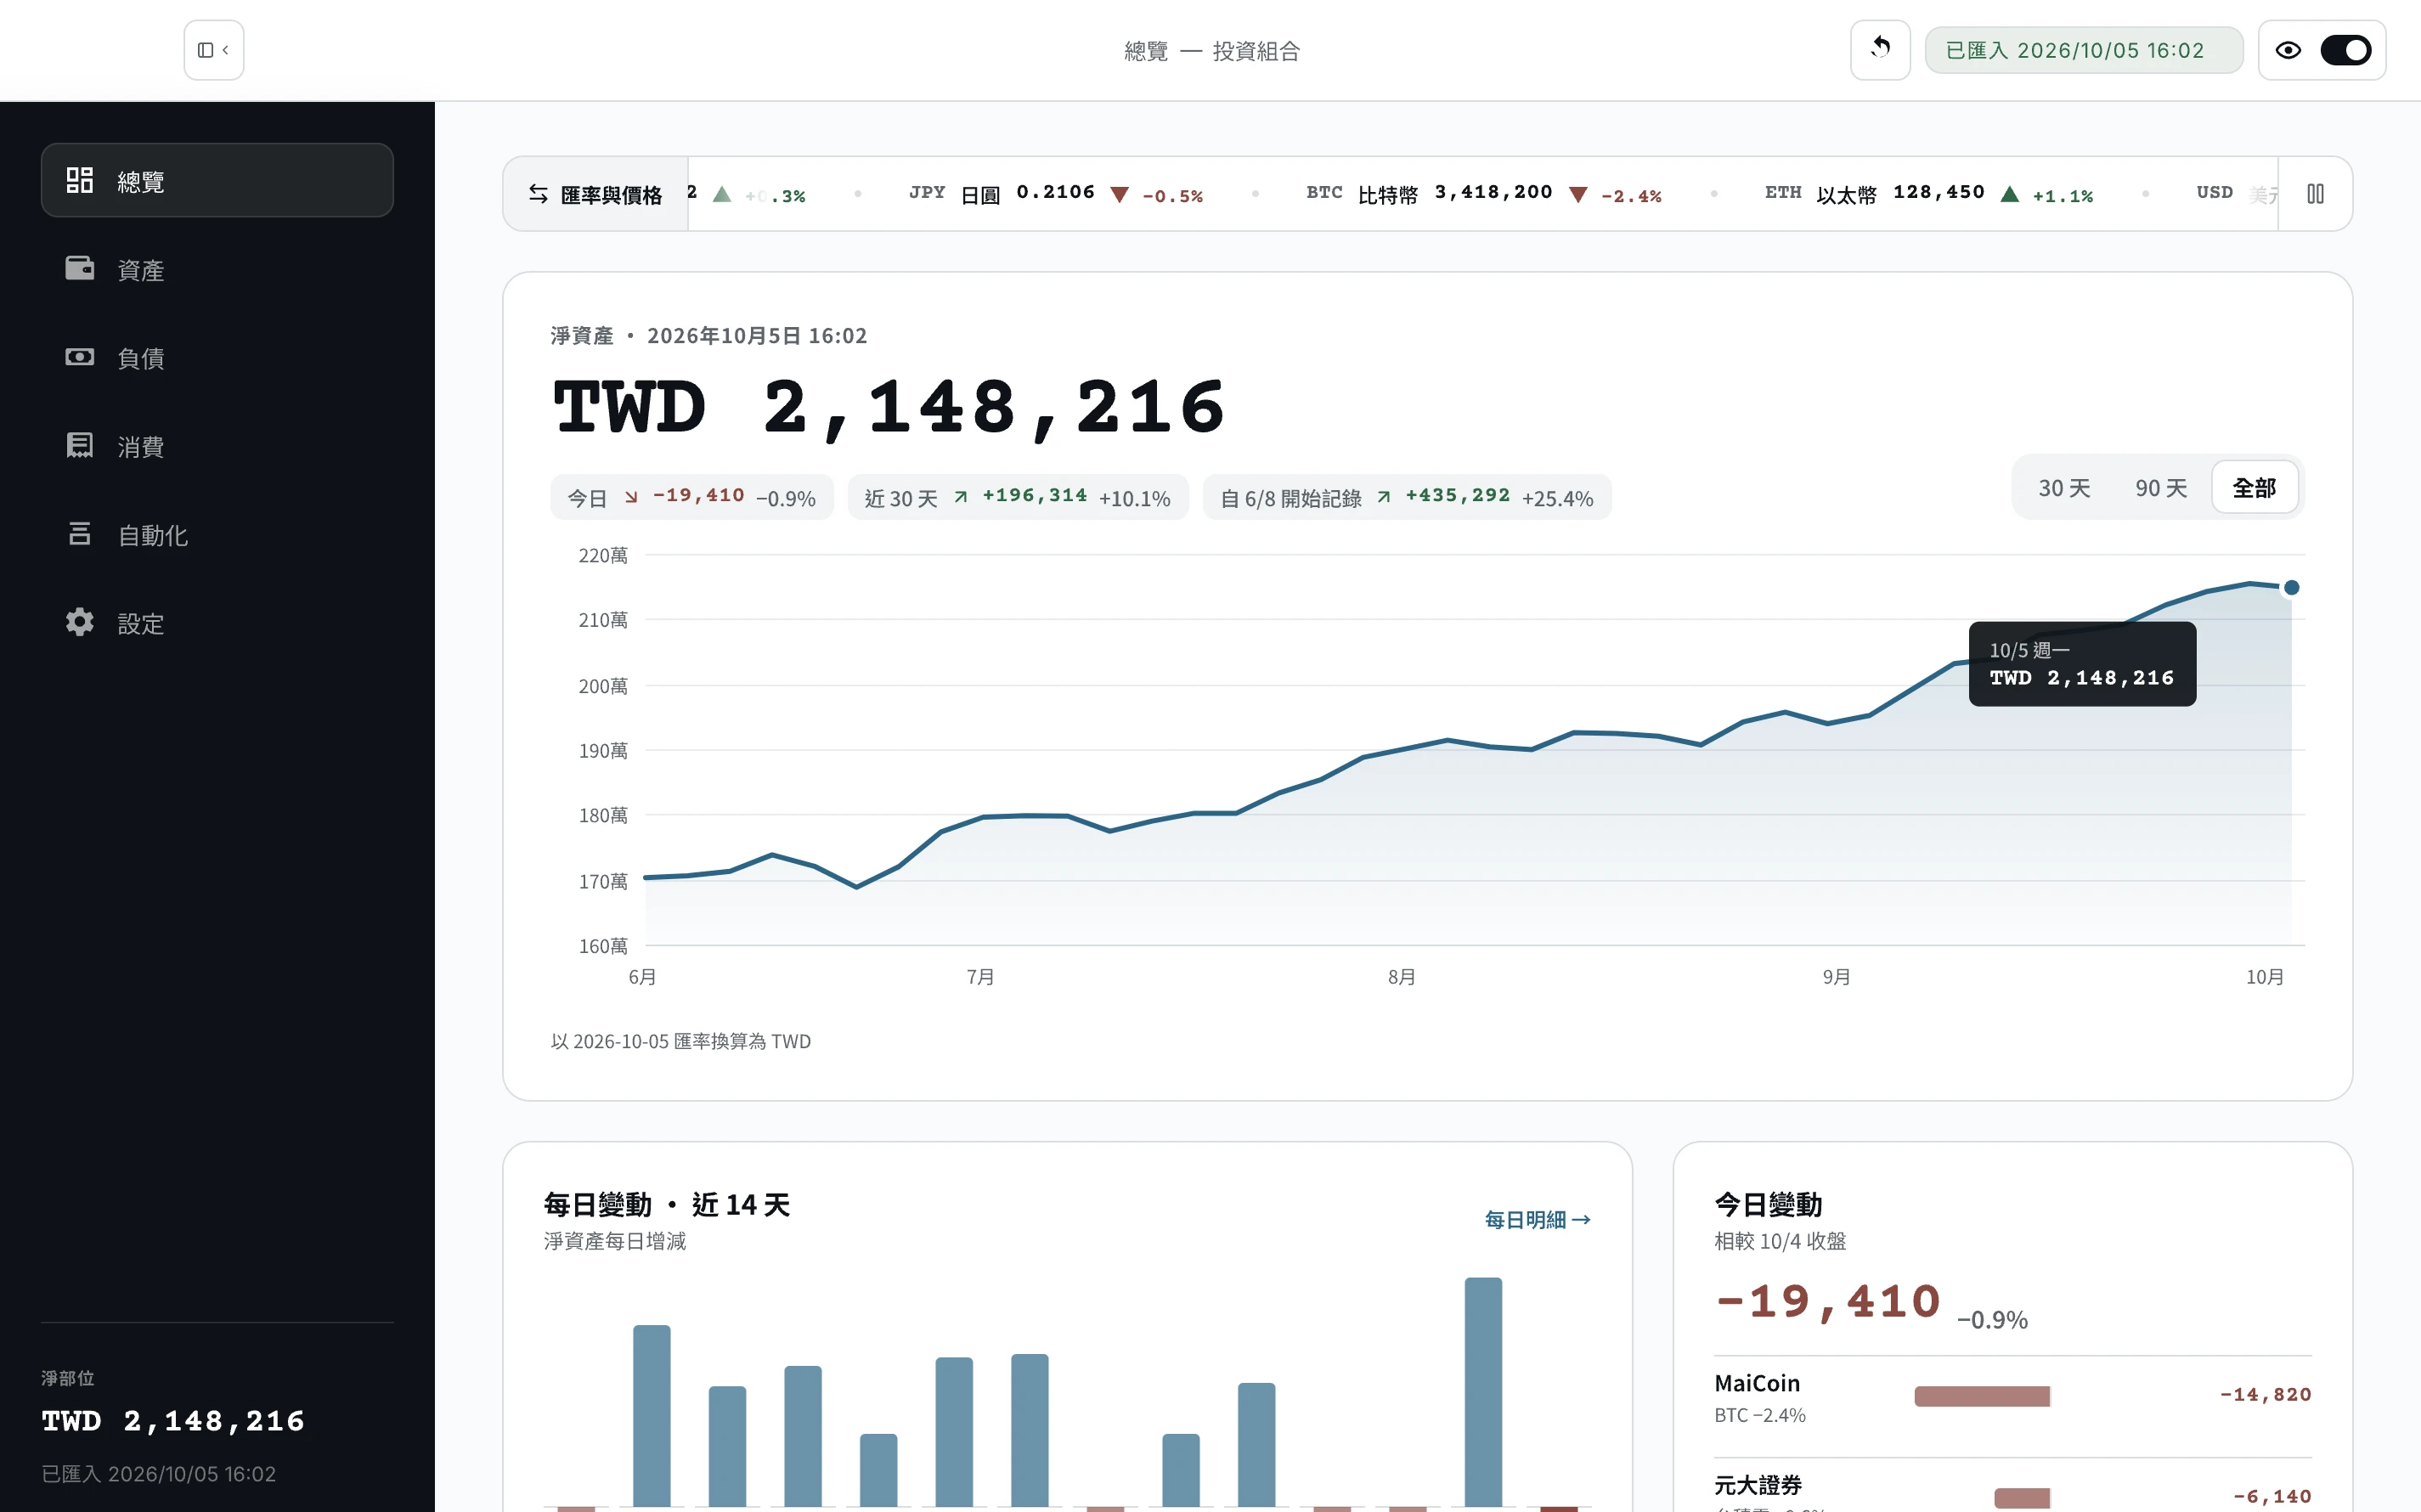Click the ETH upward triangle indicator
Viewport: 2421px width, 1512px height.
(2010, 194)
